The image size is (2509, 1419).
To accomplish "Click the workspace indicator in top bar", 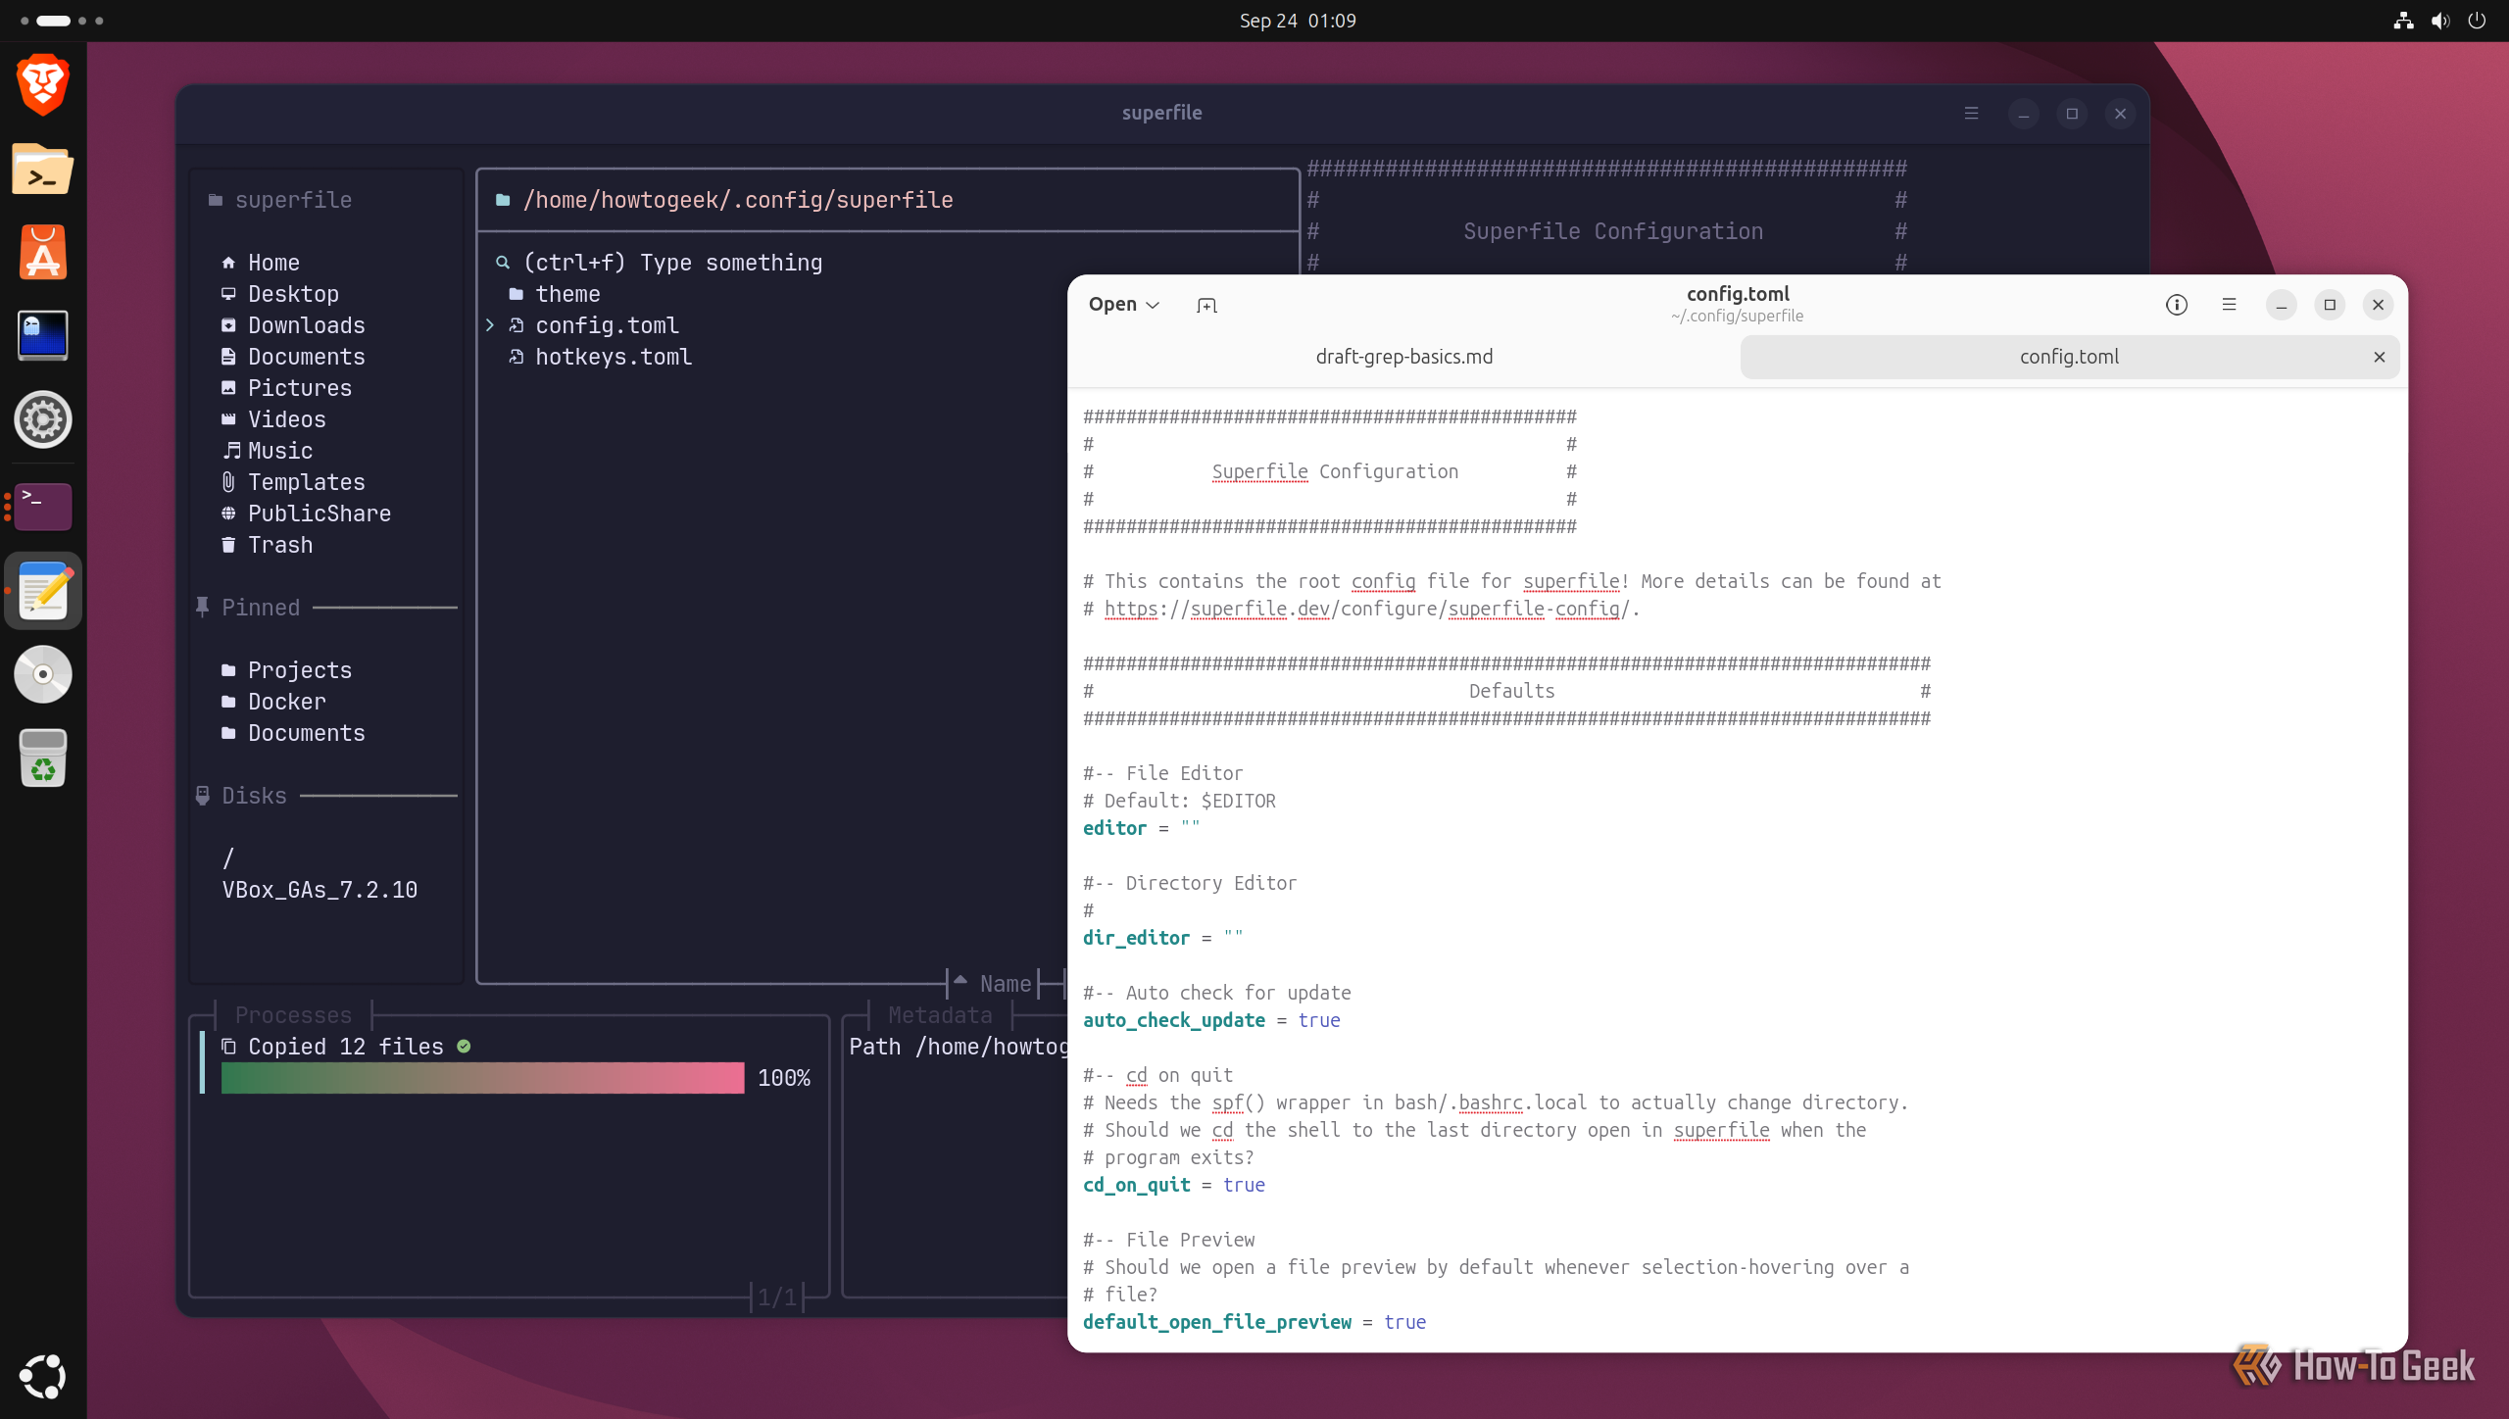I will (x=61, y=21).
